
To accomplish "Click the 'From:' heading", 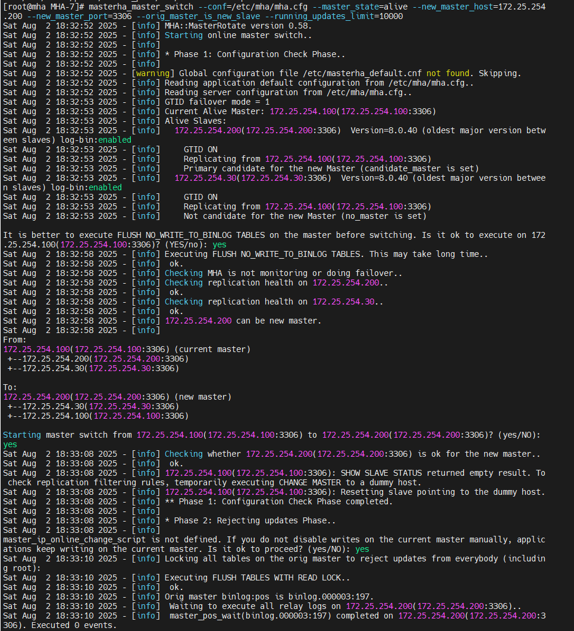I will click(15, 340).
